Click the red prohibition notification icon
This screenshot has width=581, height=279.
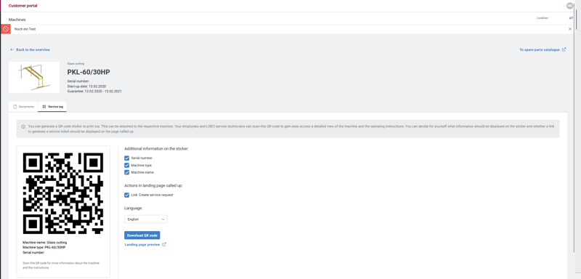point(6,29)
